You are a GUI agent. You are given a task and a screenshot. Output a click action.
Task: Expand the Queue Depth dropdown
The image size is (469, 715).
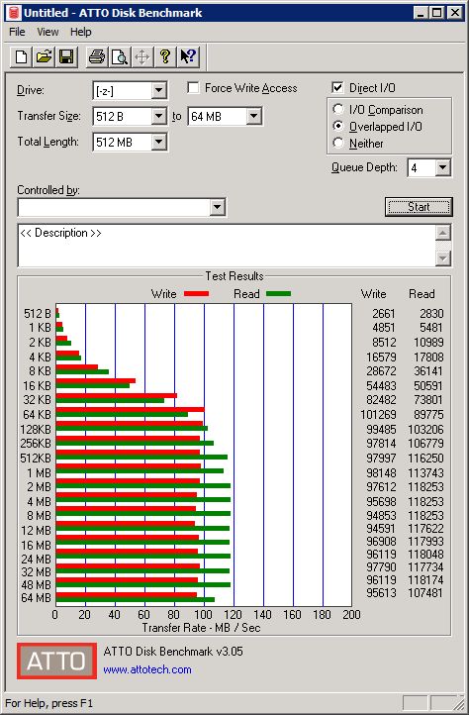tap(442, 167)
